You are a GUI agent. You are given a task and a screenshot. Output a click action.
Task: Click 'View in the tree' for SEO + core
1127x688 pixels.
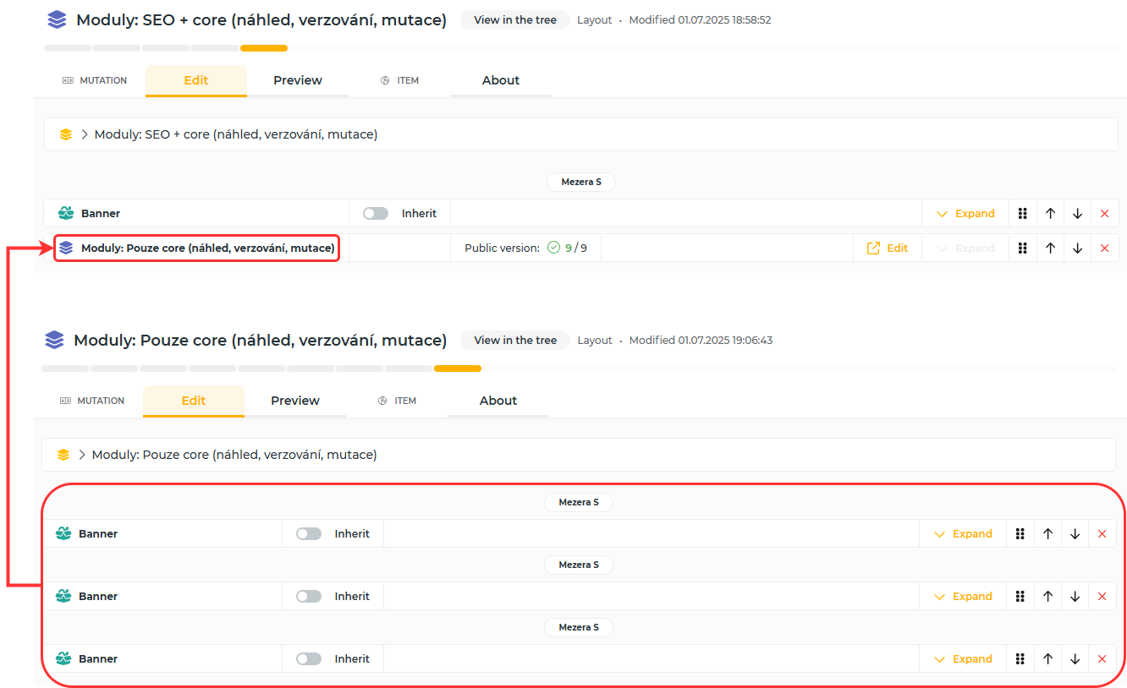514,20
